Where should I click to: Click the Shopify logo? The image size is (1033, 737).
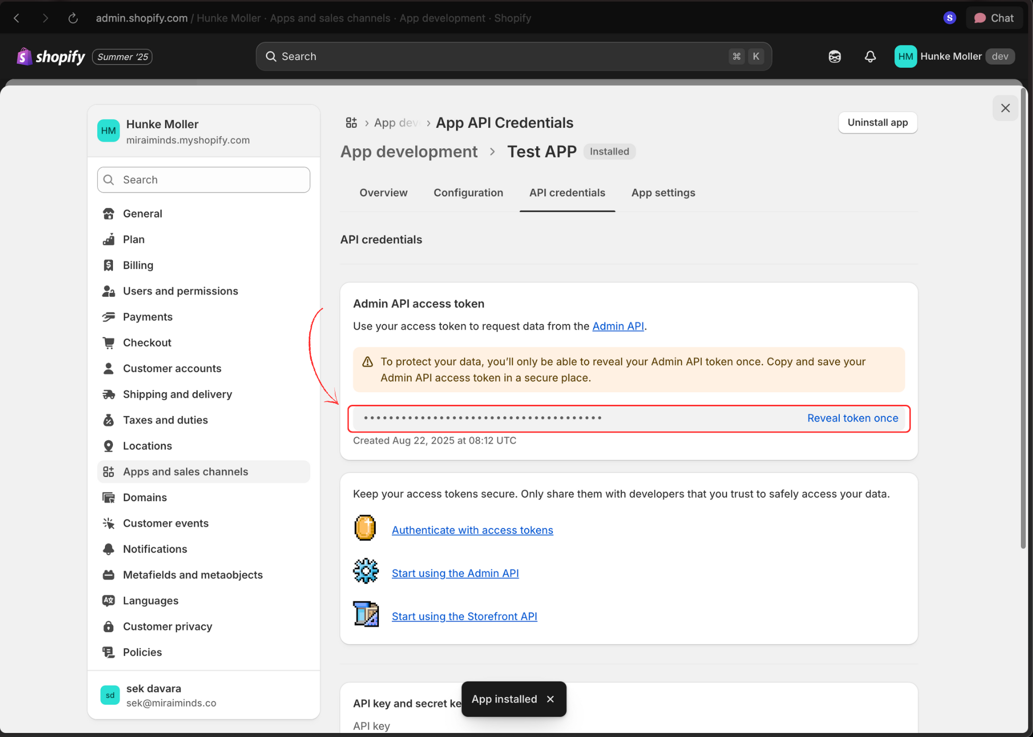(x=51, y=56)
